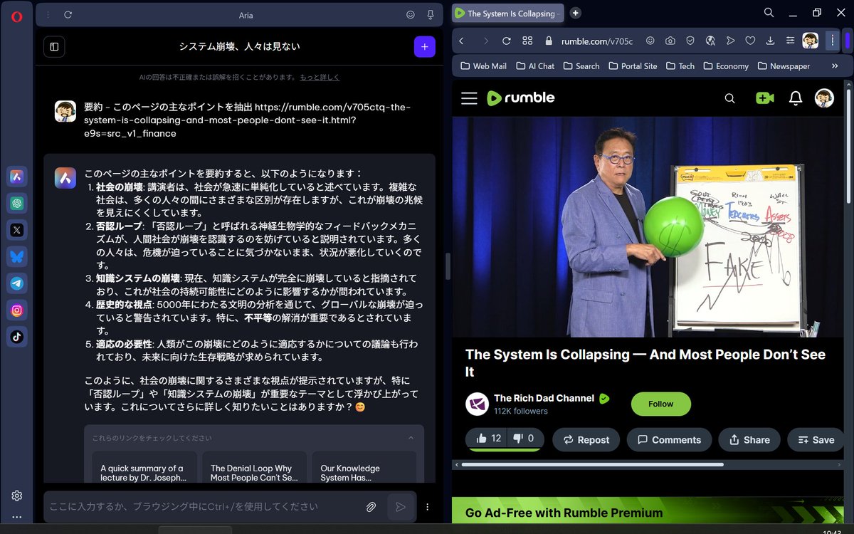Open browser profile avatar in toolbar
Image resolution: width=854 pixels, height=534 pixels.
(x=811, y=41)
